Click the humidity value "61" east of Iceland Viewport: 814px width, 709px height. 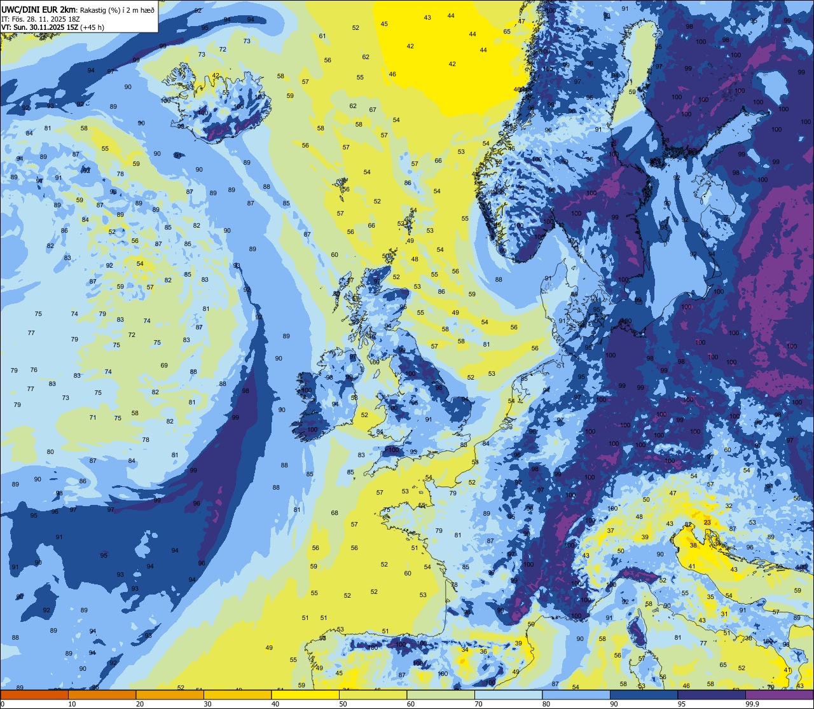click(x=322, y=36)
